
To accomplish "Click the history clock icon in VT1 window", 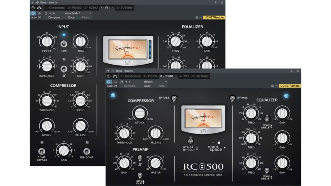I will click(33, 8).
